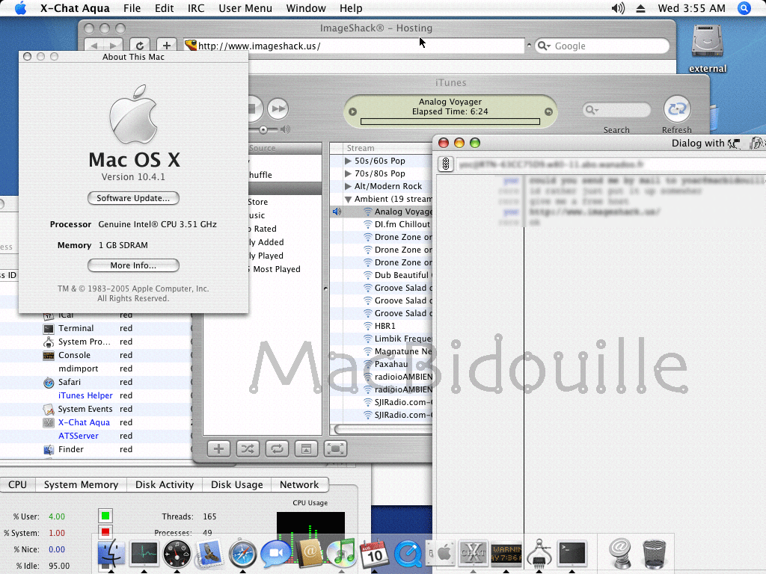Click eject icon in menu bar
The width and height of the screenshot is (766, 574).
[641, 8]
